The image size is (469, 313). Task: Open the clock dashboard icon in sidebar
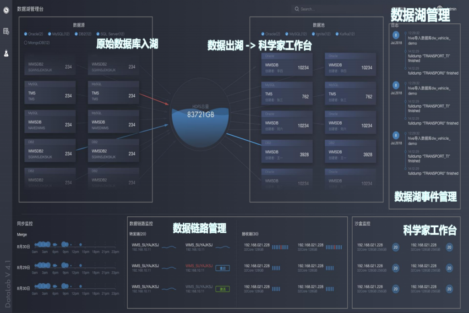coord(6,10)
